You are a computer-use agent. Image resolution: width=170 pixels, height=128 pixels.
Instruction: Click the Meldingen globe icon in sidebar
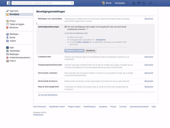click(7, 34)
